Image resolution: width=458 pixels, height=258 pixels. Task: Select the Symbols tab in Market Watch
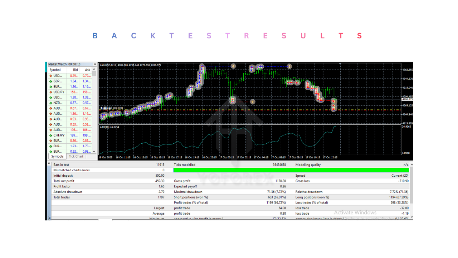tap(57, 156)
